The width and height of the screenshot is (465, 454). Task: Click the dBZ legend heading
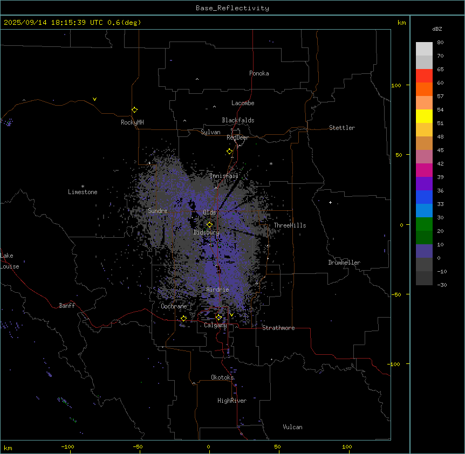pyautogui.click(x=437, y=29)
